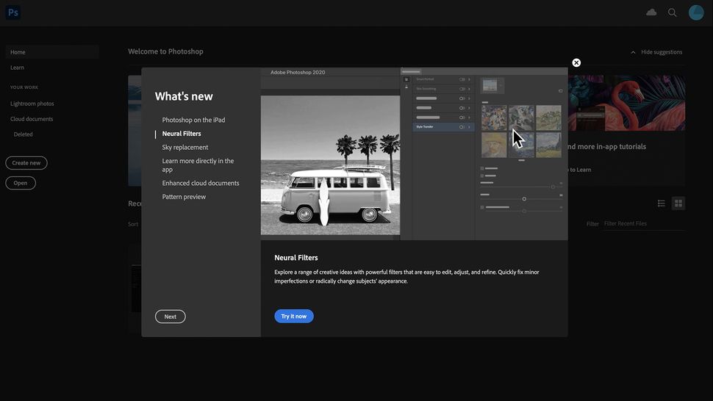
Task: Click the search magnifier icon
Action: pyautogui.click(x=672, y=12)
